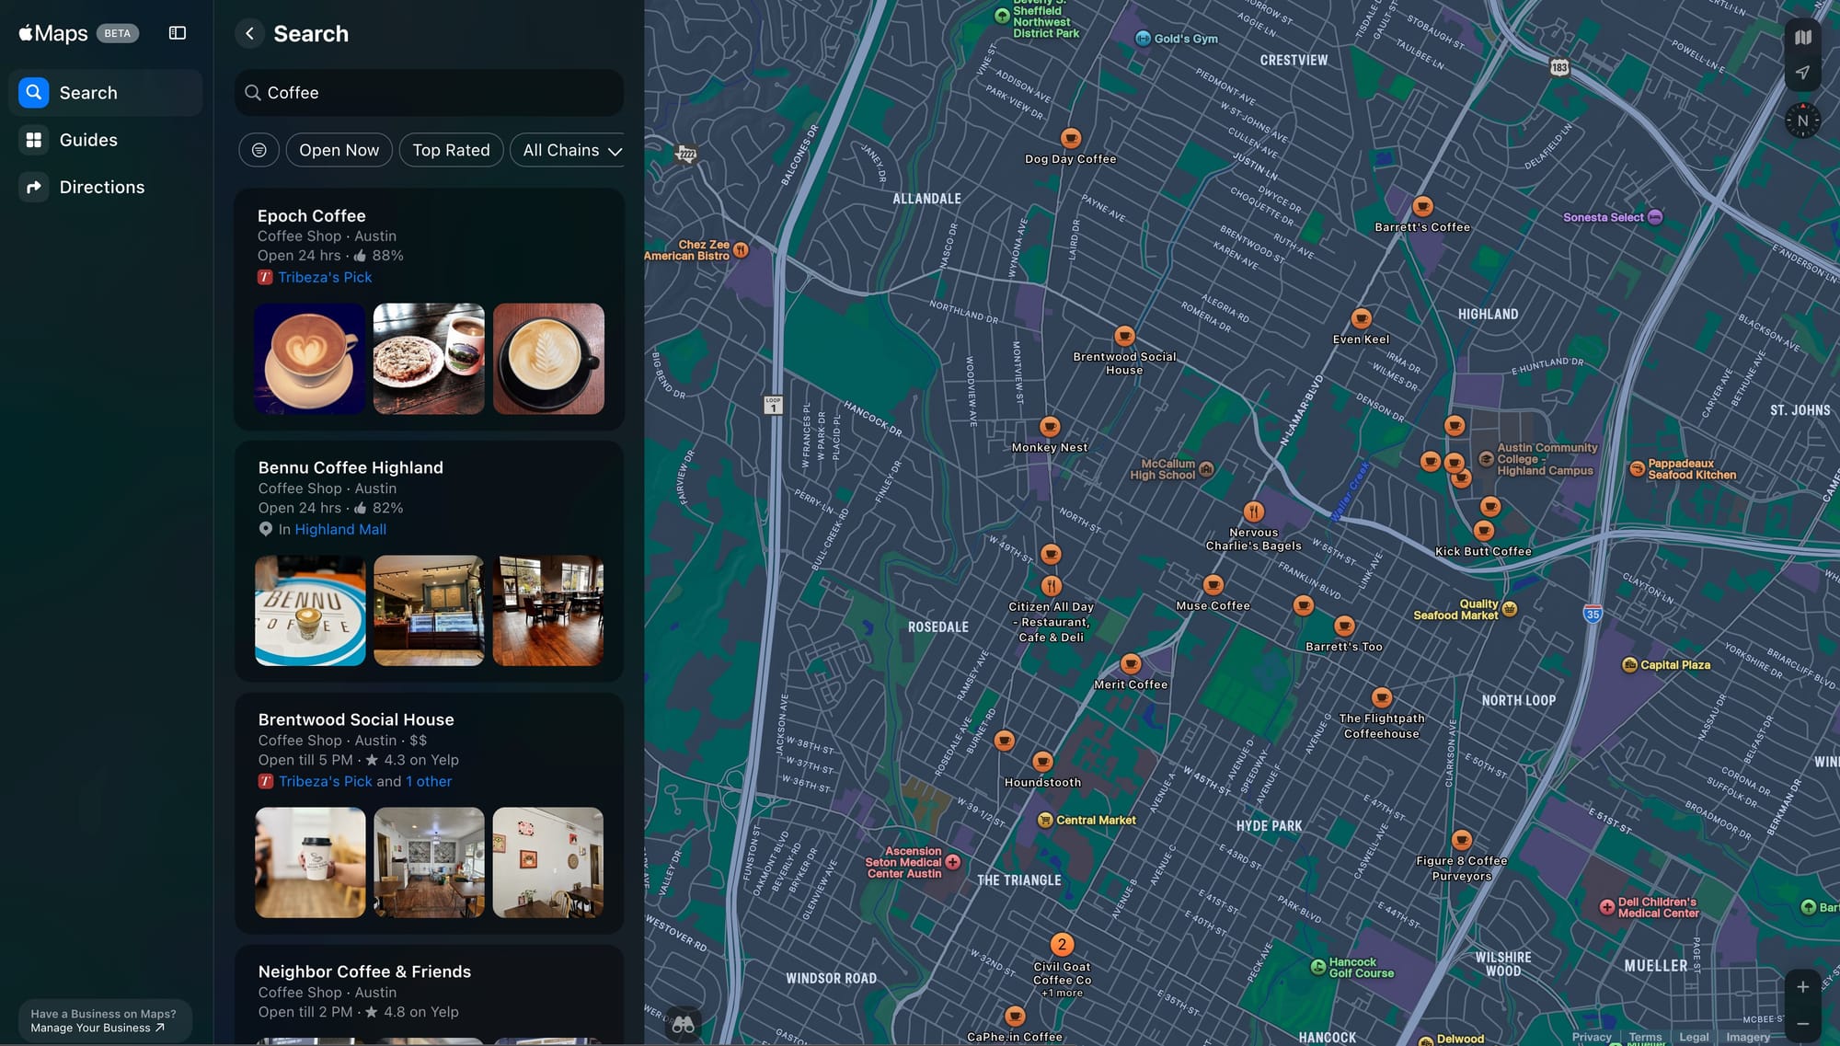The image size is (1840, 1046).
Task: Select Barrett's Coffee map pin
Action: pyautogui.click(x=1422, y=206)
